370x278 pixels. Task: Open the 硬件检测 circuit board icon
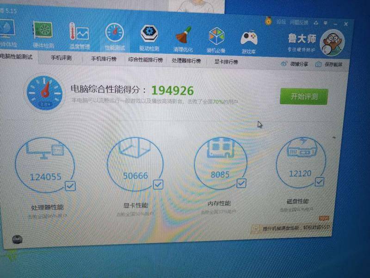[x=43, y=30]
